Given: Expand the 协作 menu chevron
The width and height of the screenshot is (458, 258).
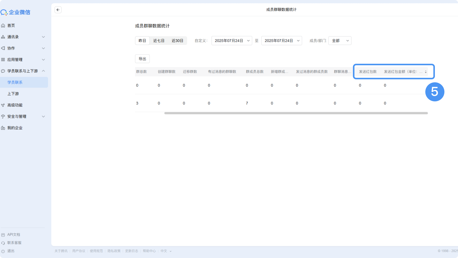Looking at the screenshot, I should point(43,48).
